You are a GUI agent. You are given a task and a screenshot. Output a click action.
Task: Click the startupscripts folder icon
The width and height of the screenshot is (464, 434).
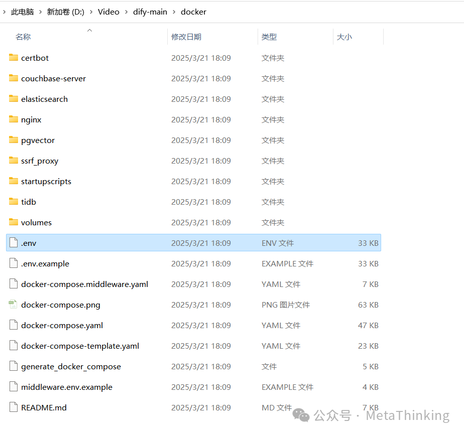click(14, 181)
